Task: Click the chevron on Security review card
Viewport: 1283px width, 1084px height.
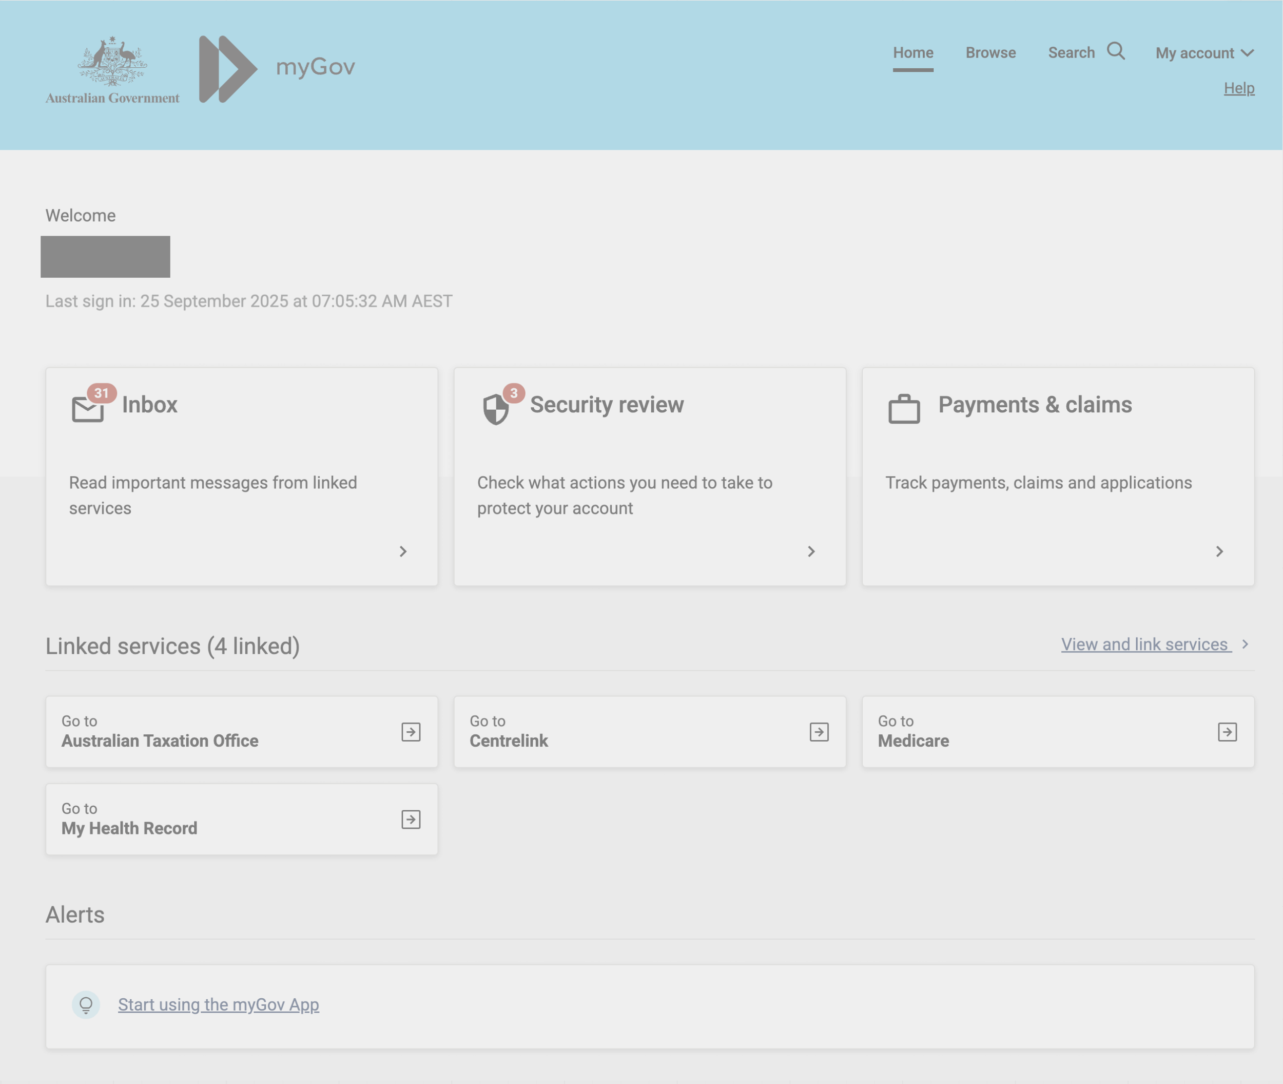Action: point(811,551)
